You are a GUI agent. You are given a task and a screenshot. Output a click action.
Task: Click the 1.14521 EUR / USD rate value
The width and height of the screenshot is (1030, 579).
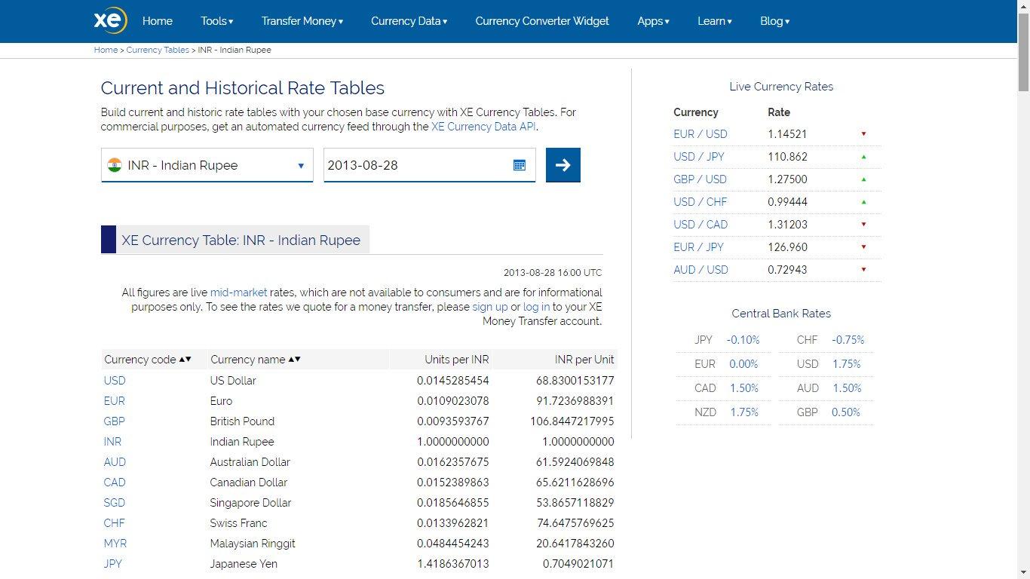tap(787, 134)
